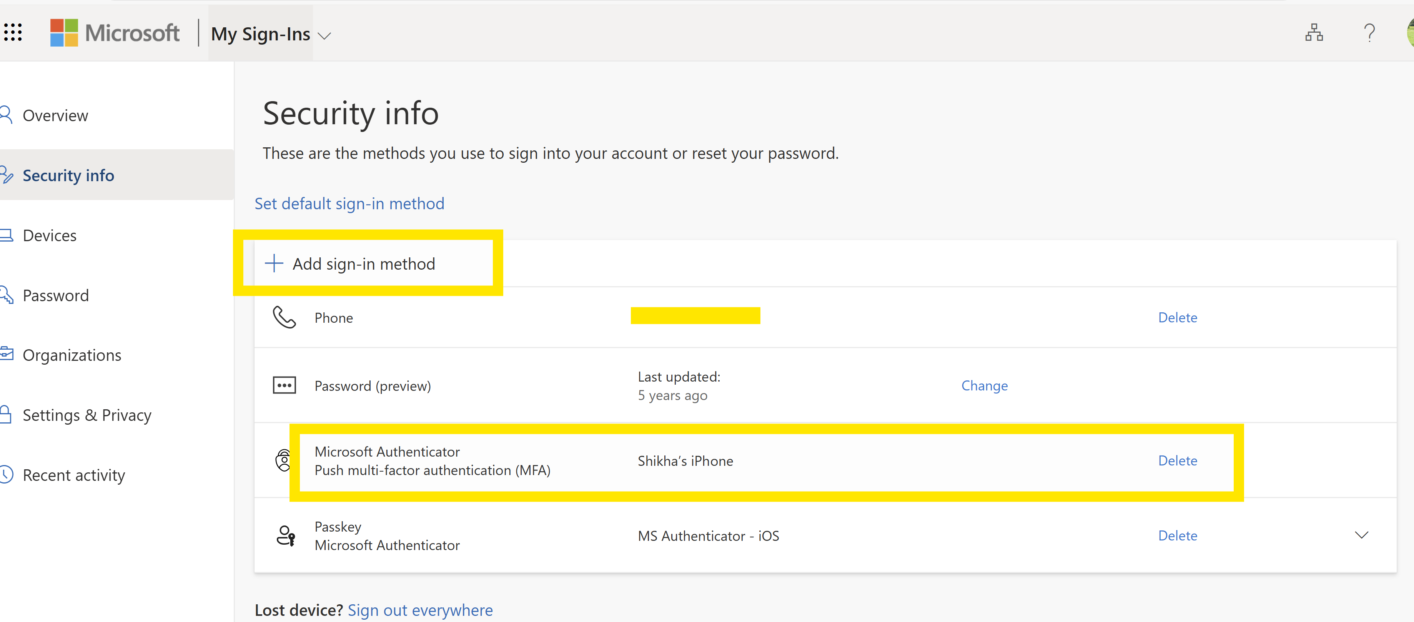Open the Organizations section in sidebar
Screen dimensions: 1414x622
tap(72, 355)
